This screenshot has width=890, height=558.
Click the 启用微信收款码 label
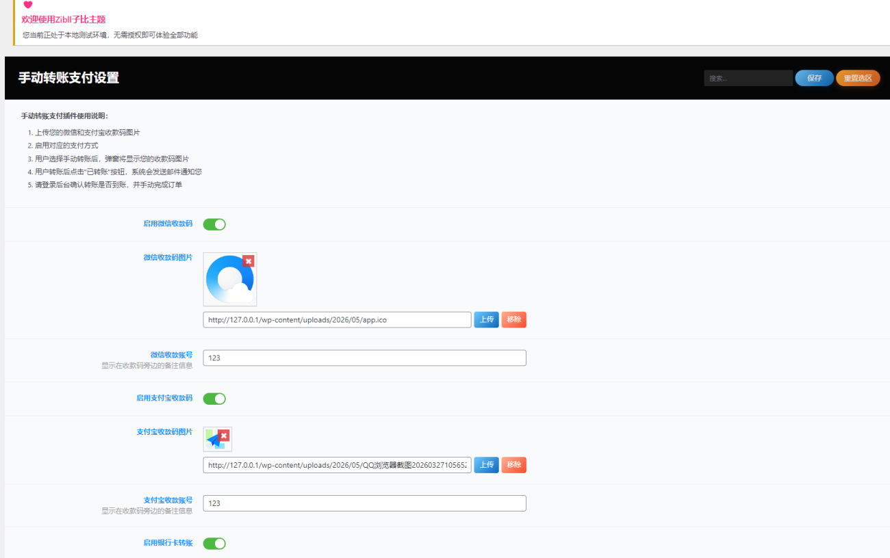[168, 224]
